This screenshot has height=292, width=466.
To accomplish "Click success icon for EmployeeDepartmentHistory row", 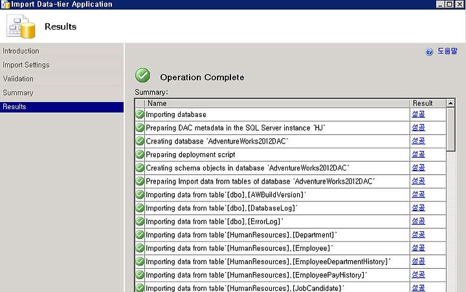I will [x=140, y=262].
